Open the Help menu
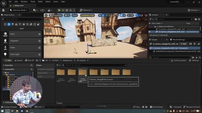The height and width of the screenshot is (113, 202). tap(63, 2)
